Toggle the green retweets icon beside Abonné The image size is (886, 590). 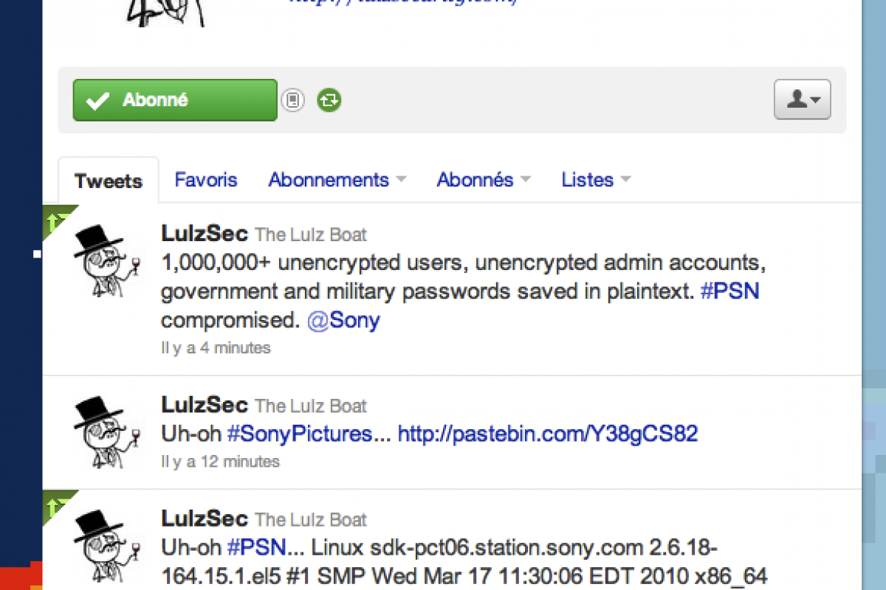329,100
